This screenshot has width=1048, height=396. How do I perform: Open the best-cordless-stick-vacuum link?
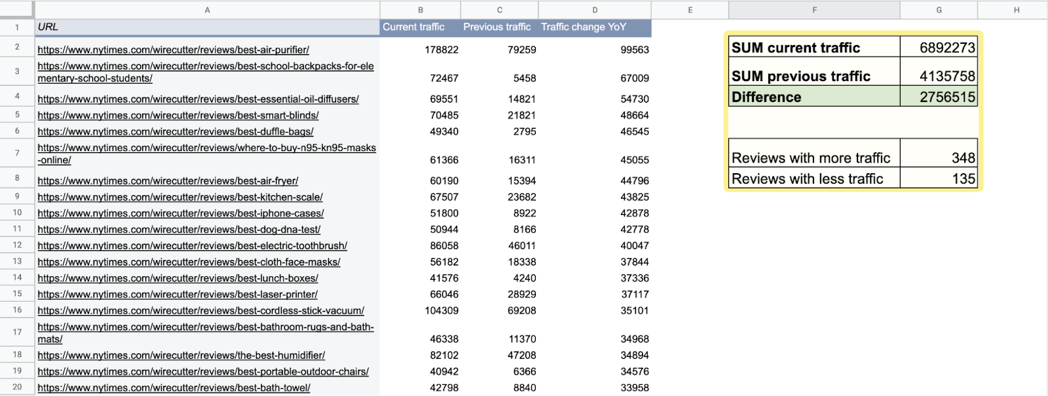(x=200, y=311)
